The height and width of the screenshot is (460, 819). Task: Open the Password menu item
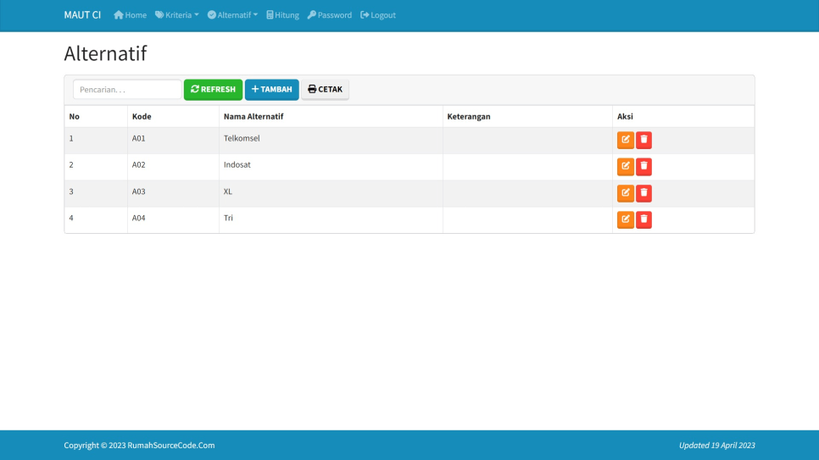329,15
